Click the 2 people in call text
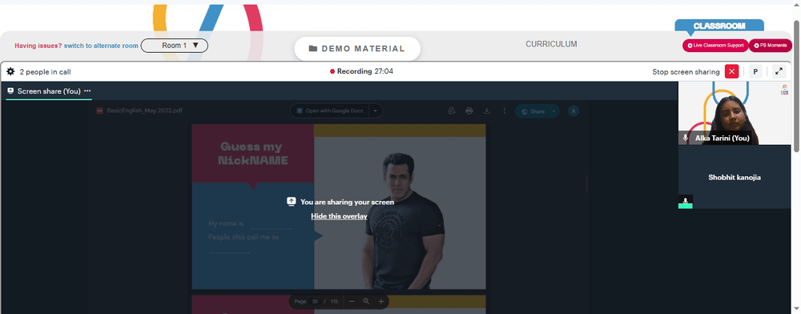 tap(45, 72)
